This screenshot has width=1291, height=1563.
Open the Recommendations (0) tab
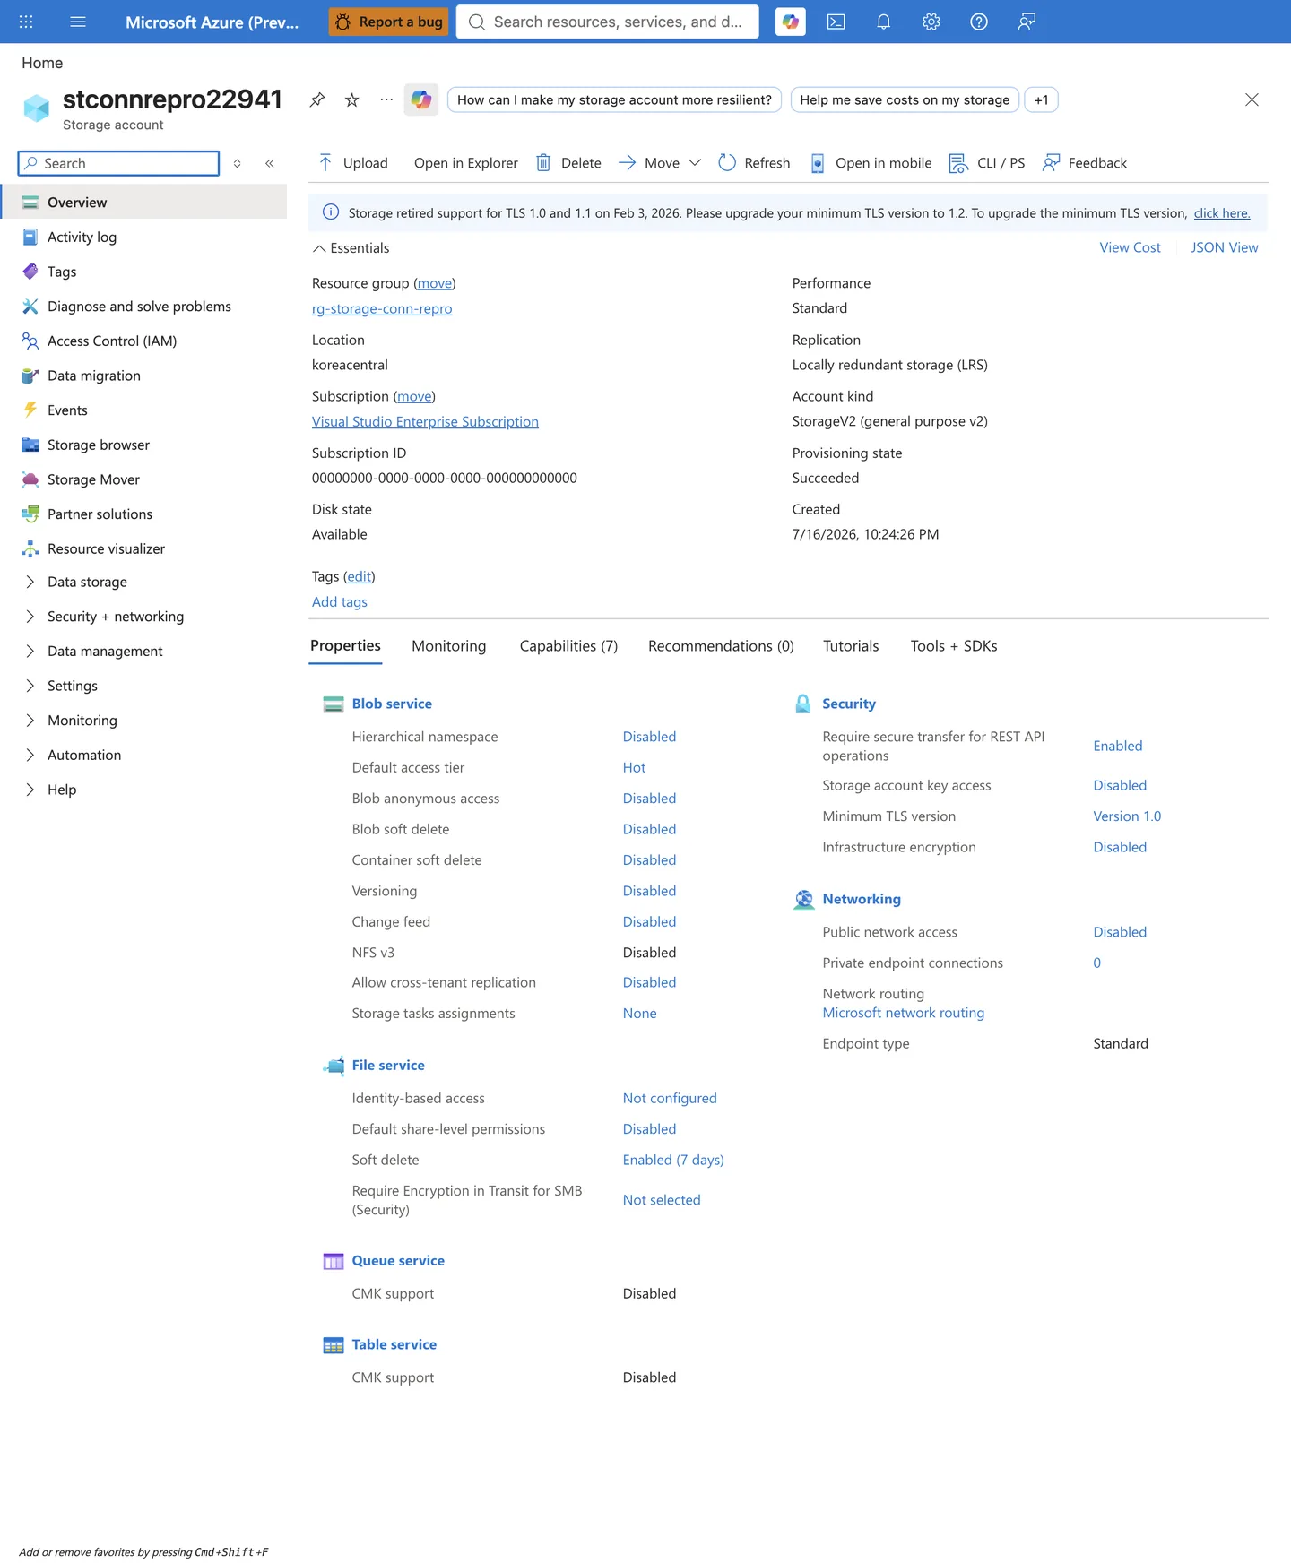click(721, 645)
